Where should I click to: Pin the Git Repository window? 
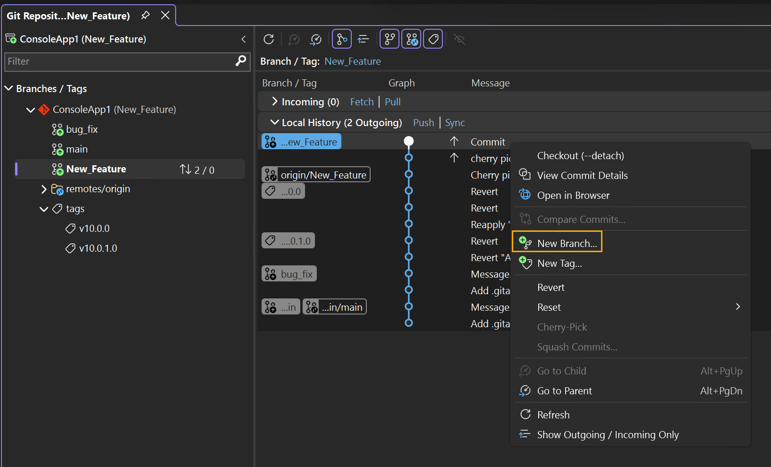coord(145,16)
